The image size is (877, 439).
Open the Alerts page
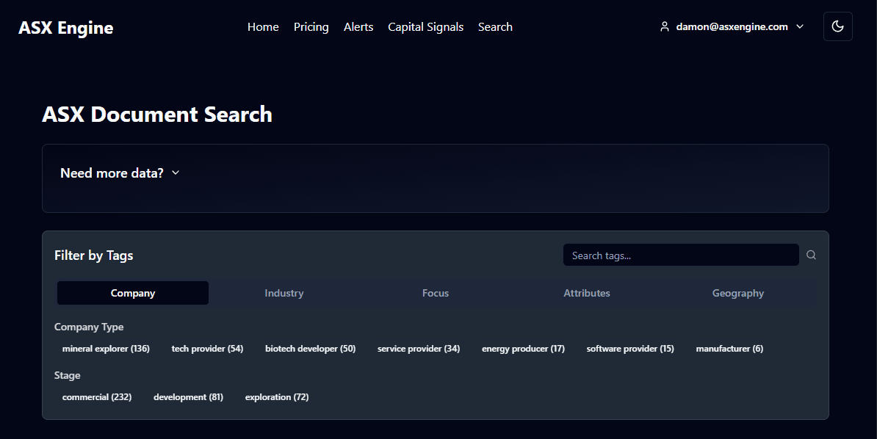[358, 27]
